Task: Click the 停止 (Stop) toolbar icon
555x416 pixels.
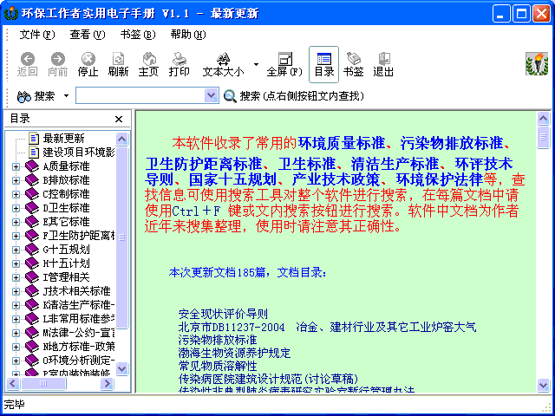Action: pyautogui.click(x=88, y=64)
